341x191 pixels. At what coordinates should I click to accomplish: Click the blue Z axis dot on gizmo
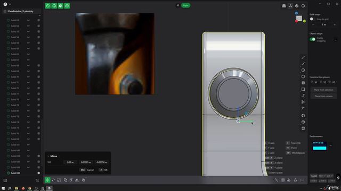point(296,13)
